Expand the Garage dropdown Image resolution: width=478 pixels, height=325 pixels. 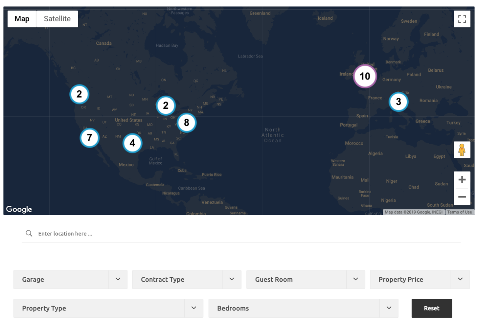[x=70, y=280]
